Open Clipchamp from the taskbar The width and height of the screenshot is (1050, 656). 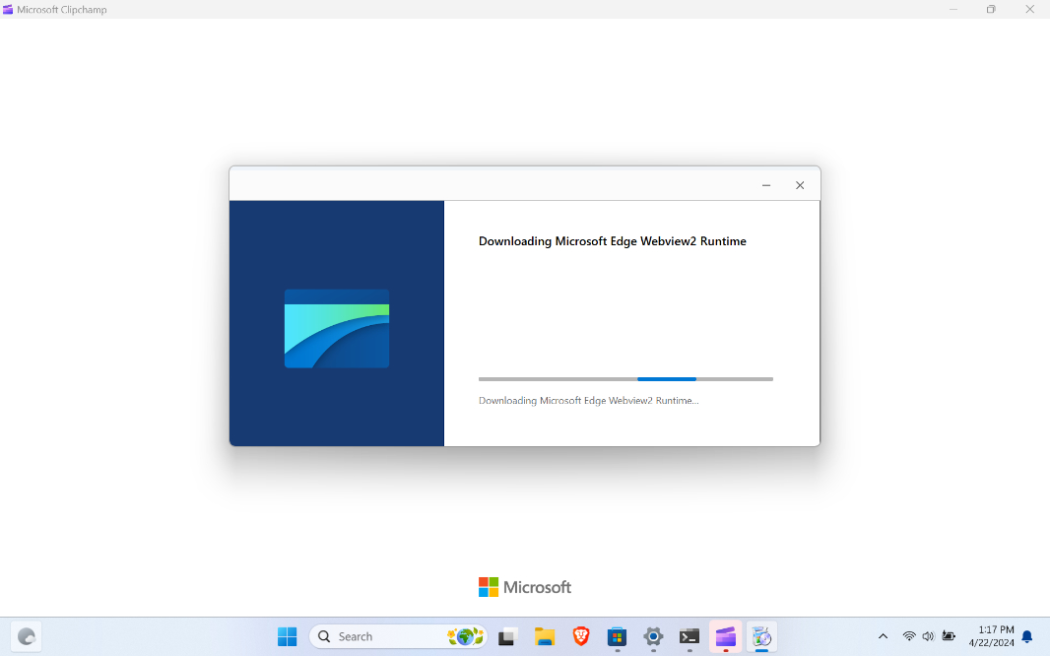(725, 636)
